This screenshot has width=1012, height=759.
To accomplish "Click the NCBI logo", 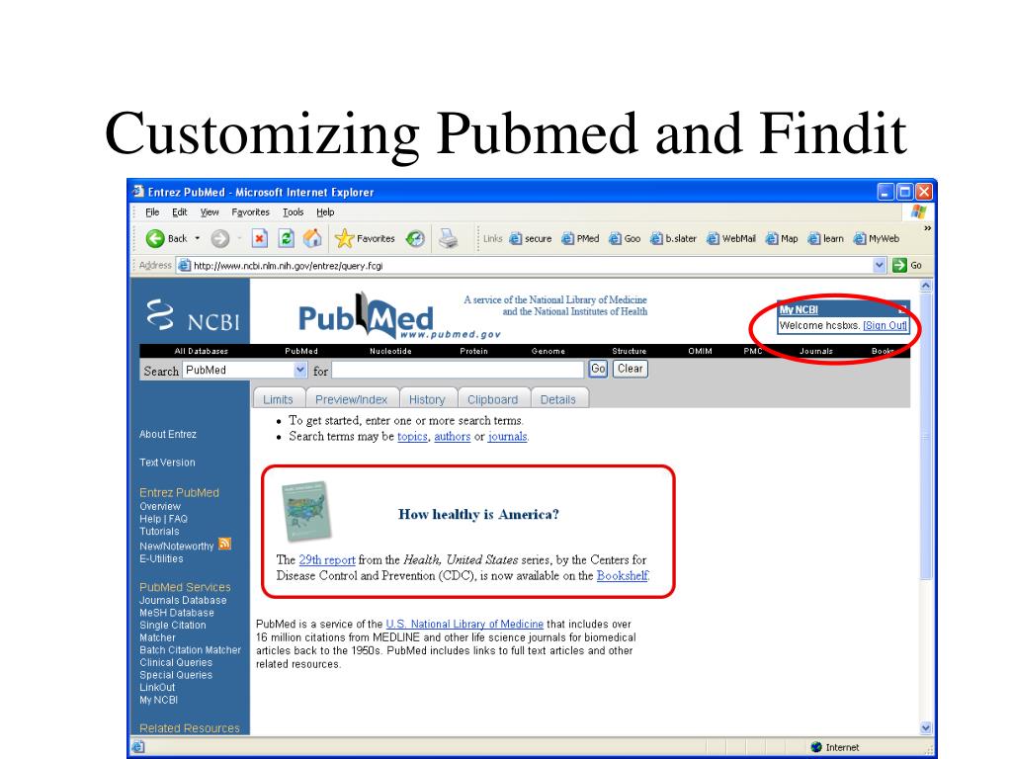I will (x=193, y=315).
